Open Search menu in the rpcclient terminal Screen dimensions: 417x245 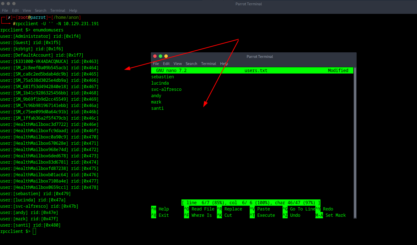point(40,11)
